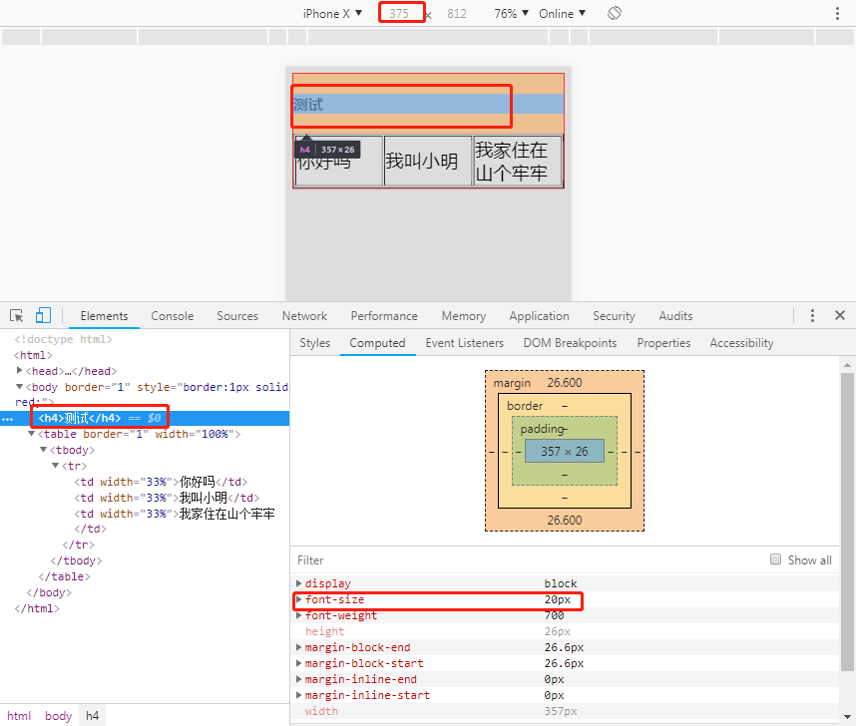Click the html breadcrumb
This screenshot has height=726, width=856.
point(19,716)
